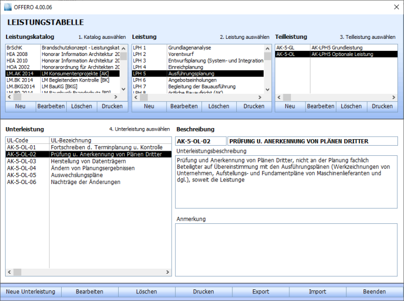Click Bearbeiten under the Leistung list
404x301 pixels.
click(x=184, y=106)
